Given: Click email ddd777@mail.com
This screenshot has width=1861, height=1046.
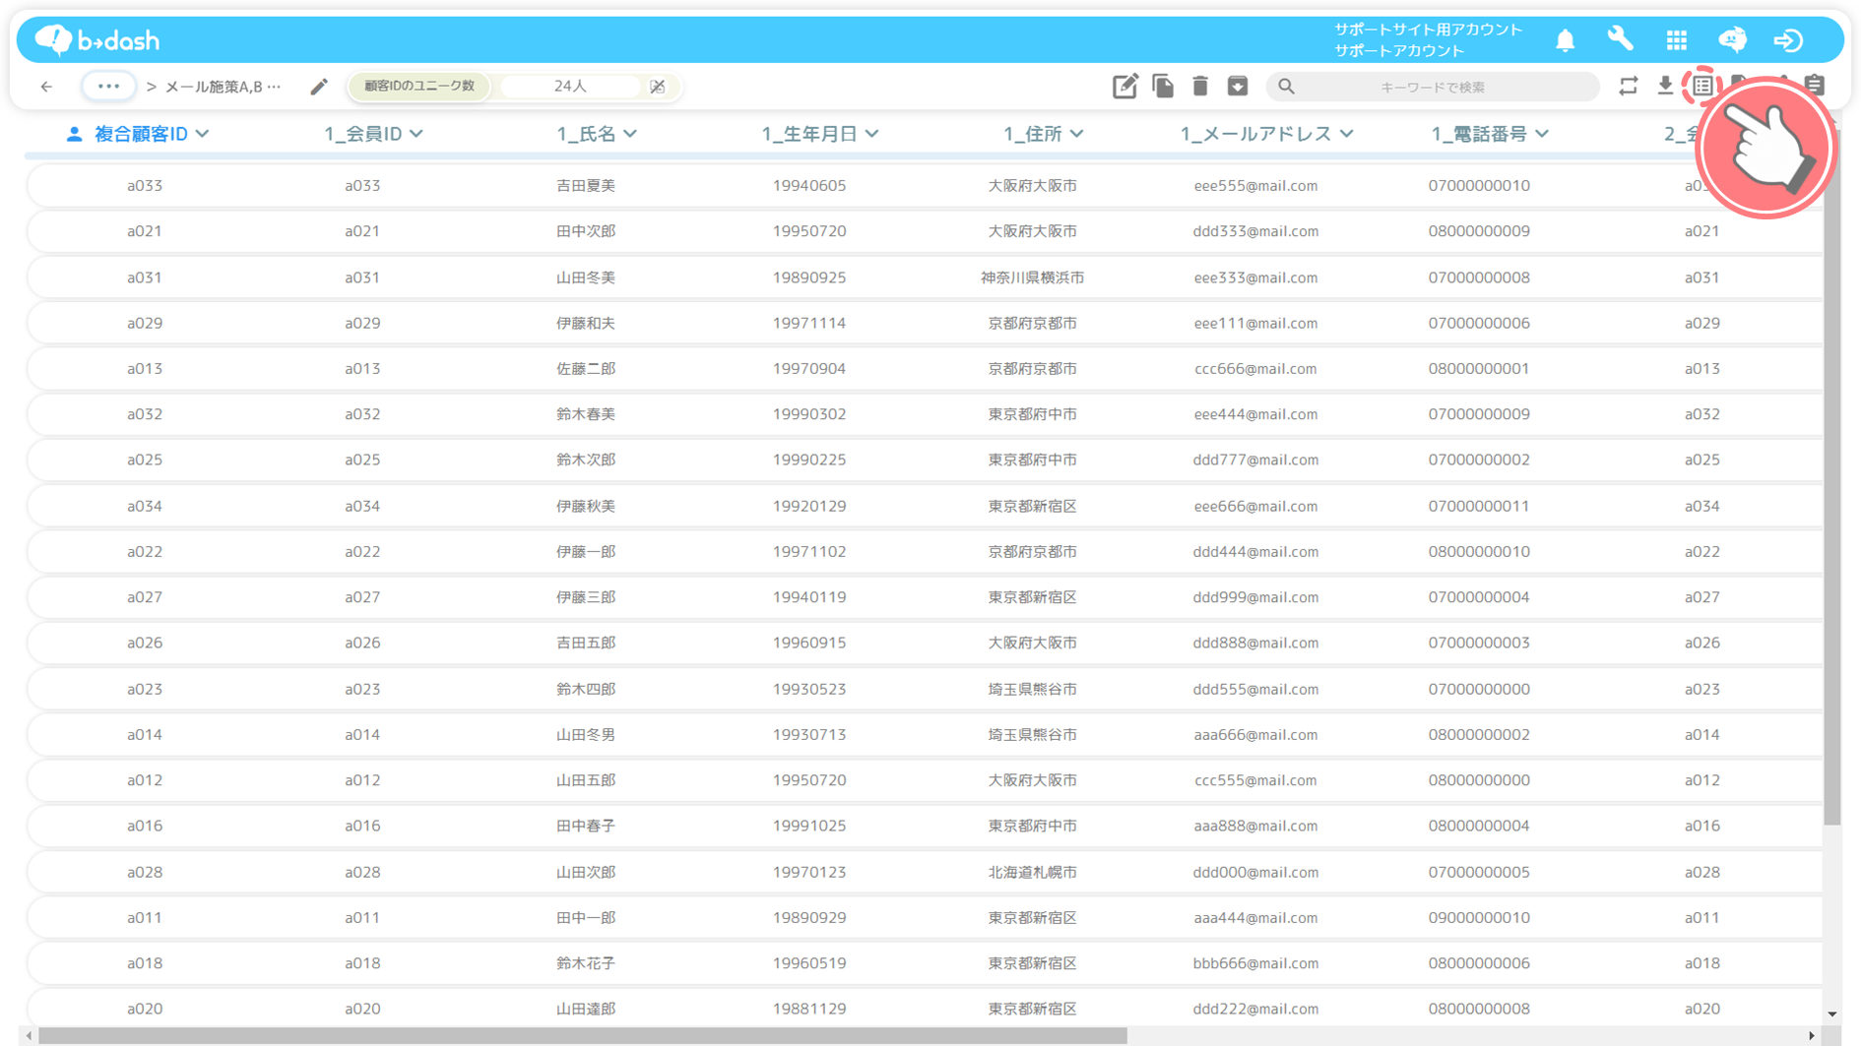Looking at the screenshot, I should (x=1255, y=460).
